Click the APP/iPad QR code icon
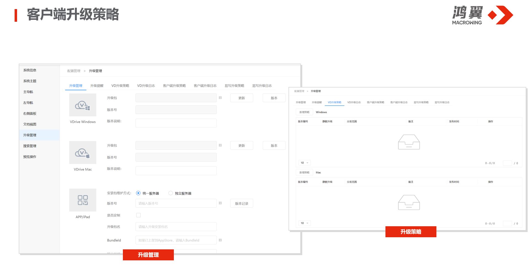Screen dimensions: 529x270 click(83, 200)
